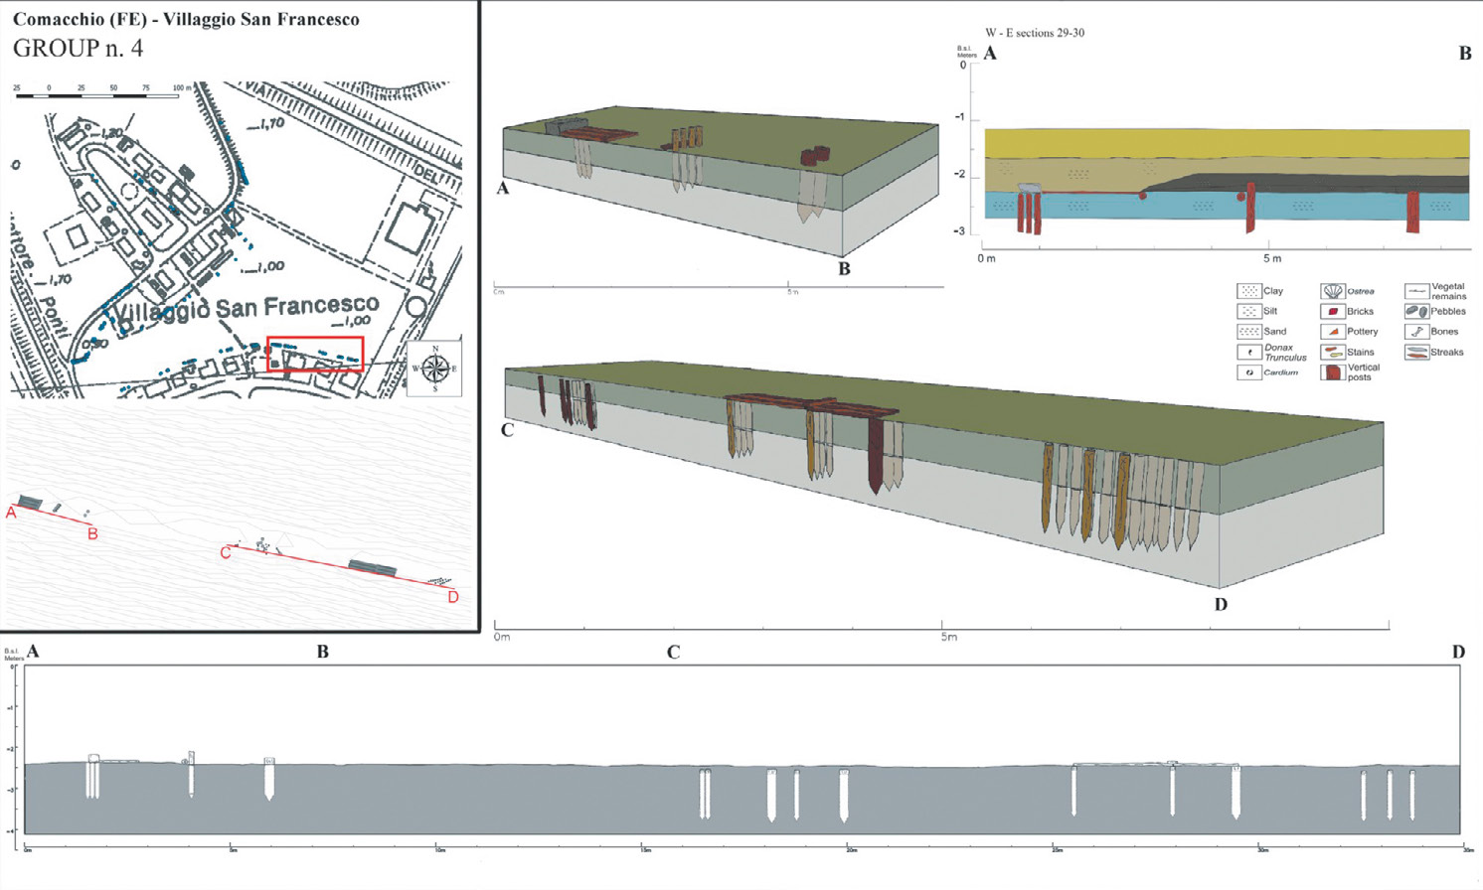Click the "Sand" legend label text
This screenshot has width=1483, height=890.
(x=1275, y=331)
